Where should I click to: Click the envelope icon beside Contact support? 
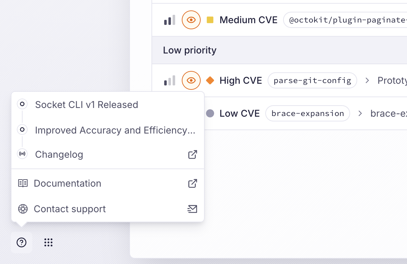click(x=192, y=209)
